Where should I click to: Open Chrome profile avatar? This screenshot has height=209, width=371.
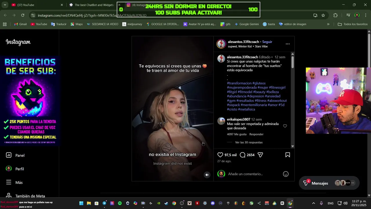click(x=357, y=15)
